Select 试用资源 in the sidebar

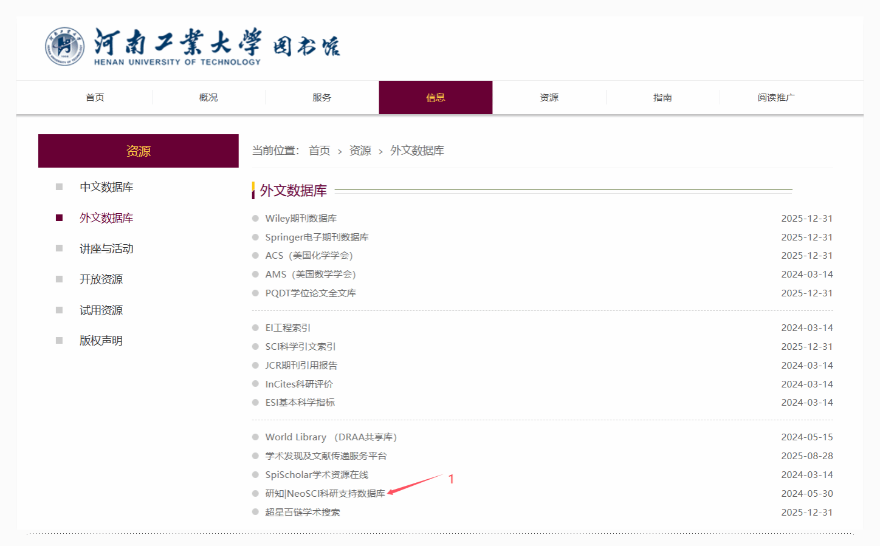[x=101, y=310]
